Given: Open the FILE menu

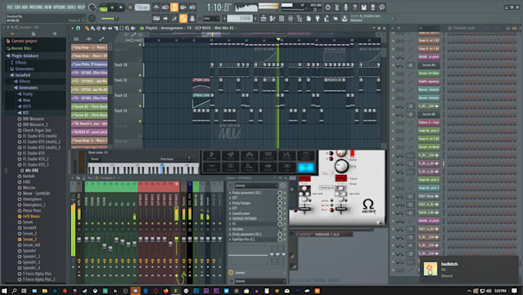Looking at the screenshot, I should coord(10,7).
